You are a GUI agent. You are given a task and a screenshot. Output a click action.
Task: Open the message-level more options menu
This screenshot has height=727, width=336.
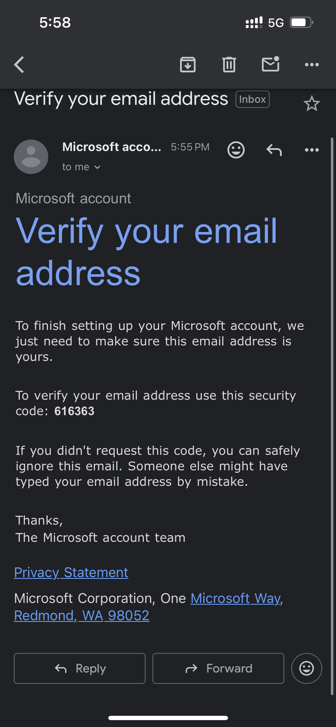tap(312, 150)
